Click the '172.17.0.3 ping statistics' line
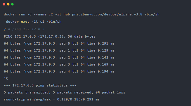This screenshot has height=106, width=191. coord(40,85)
